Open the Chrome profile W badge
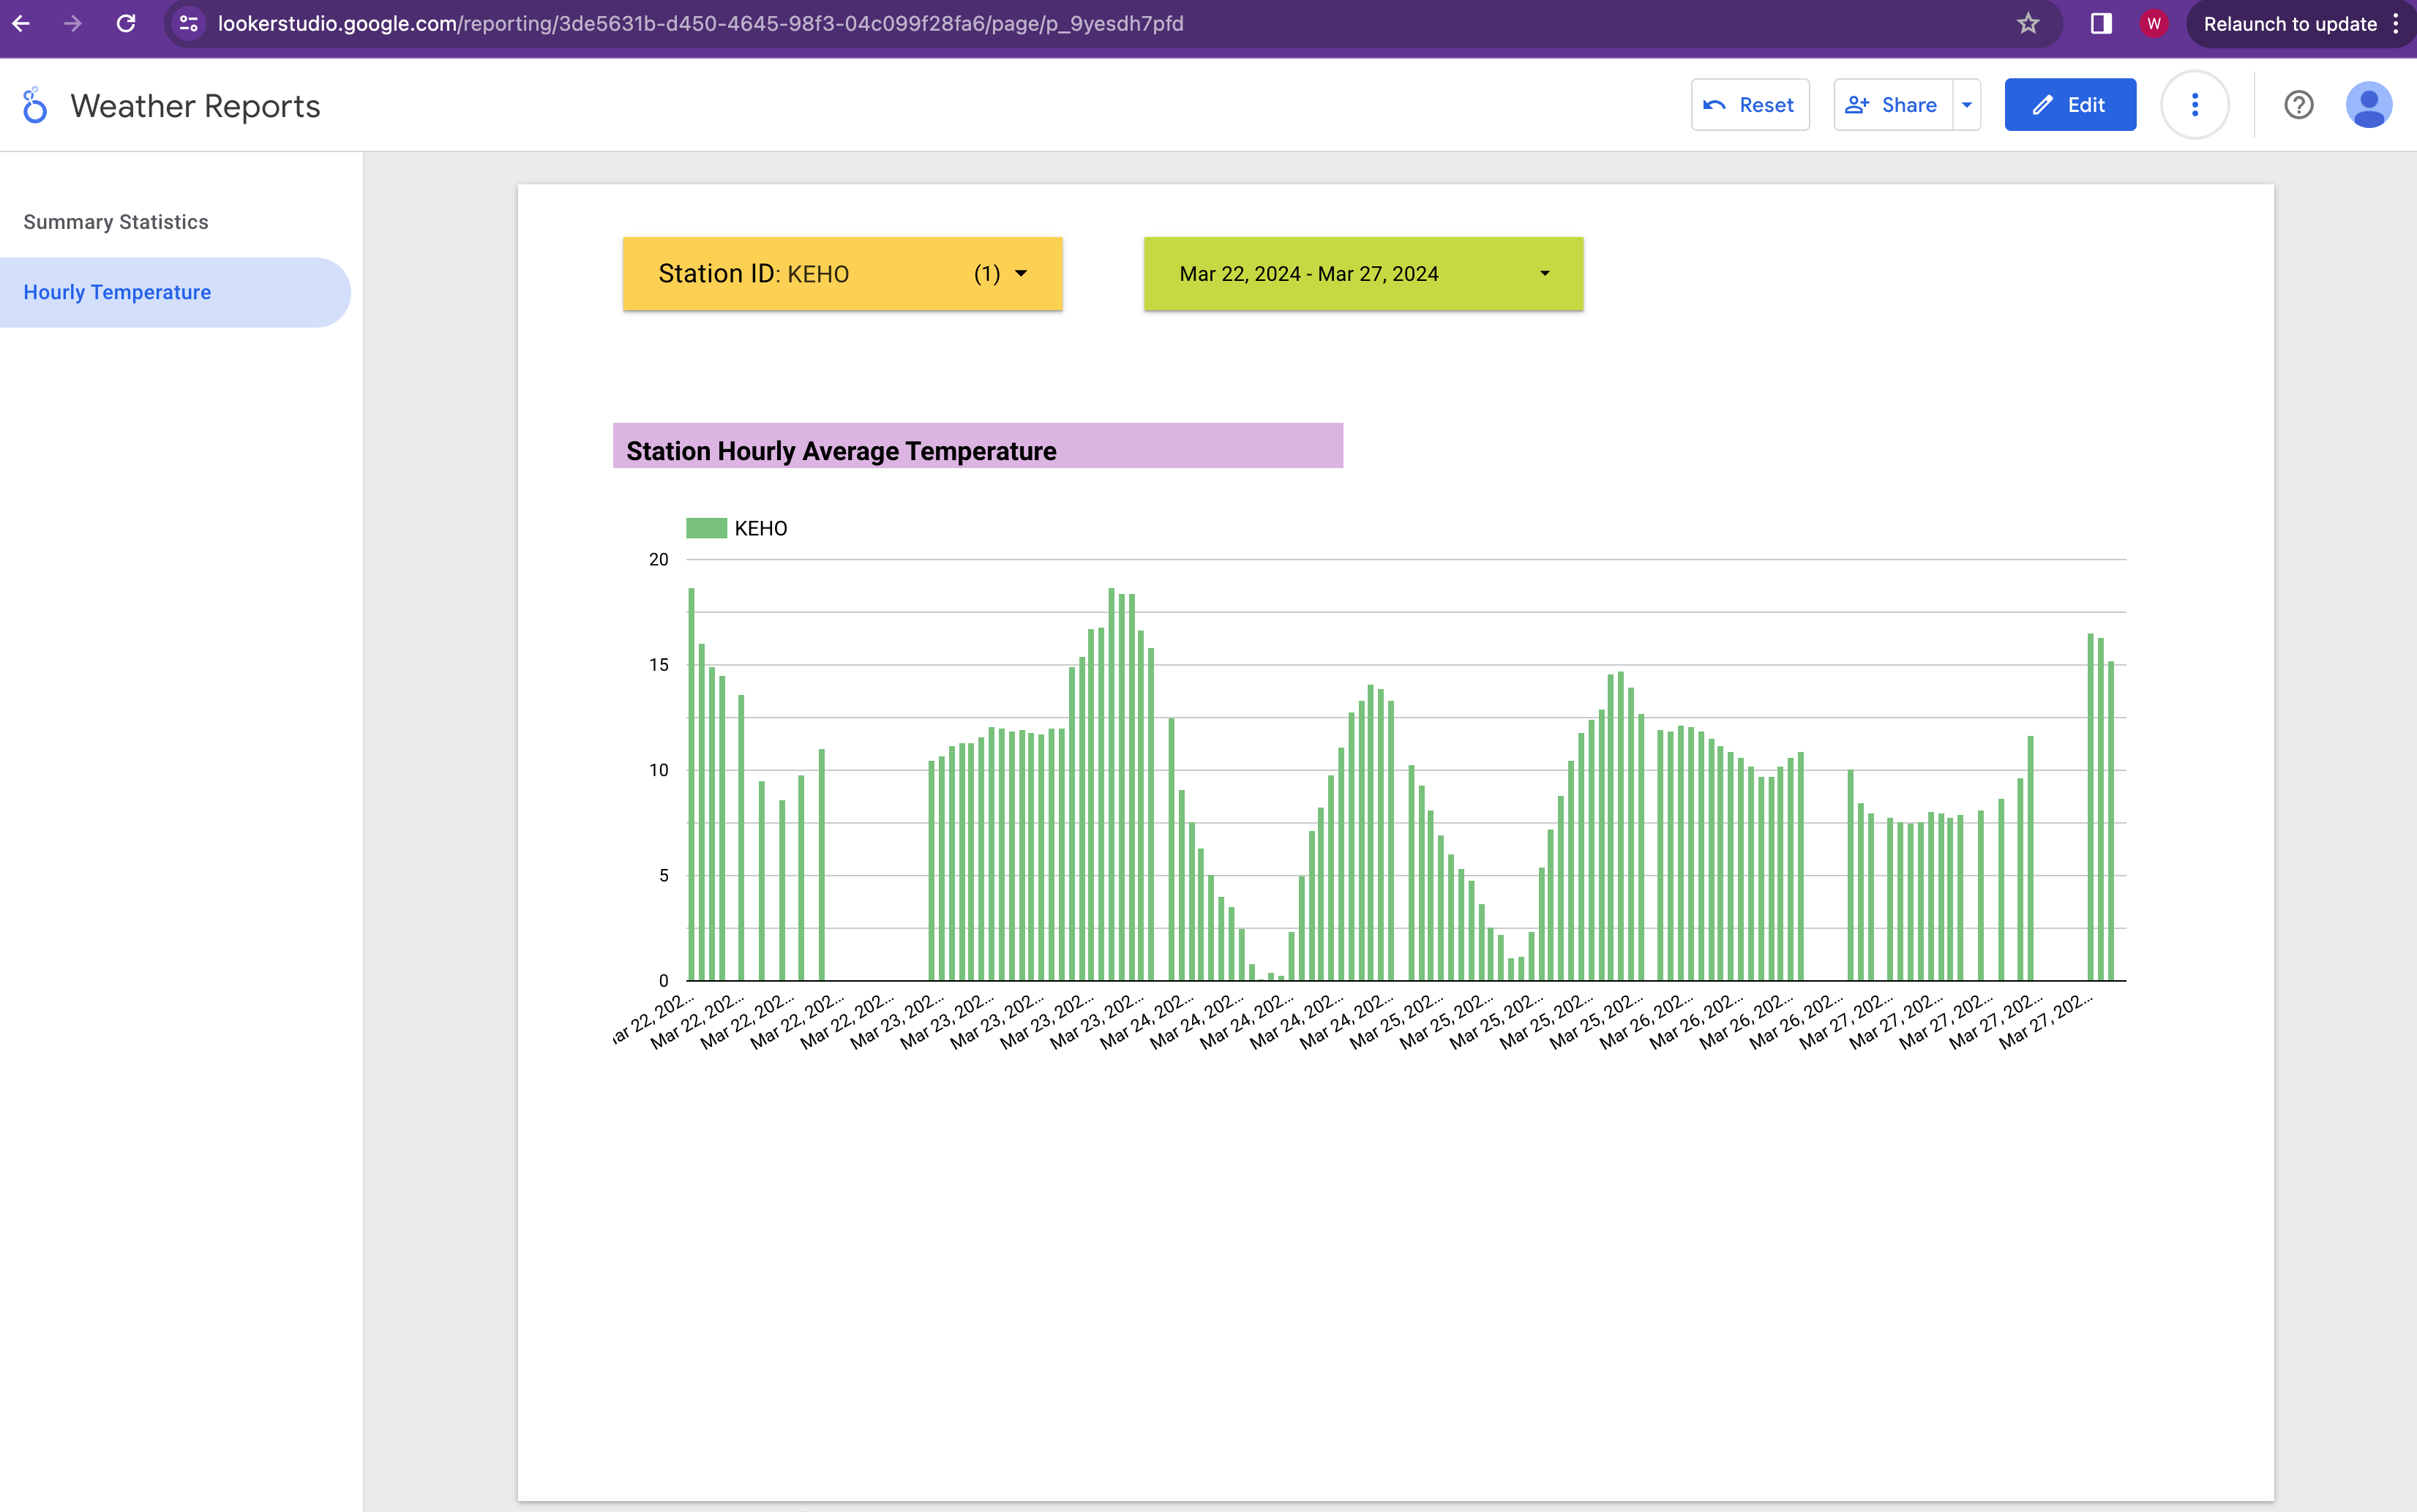The width and height of the screenshot is (2417, 1512). click(x=2153, y=24)
